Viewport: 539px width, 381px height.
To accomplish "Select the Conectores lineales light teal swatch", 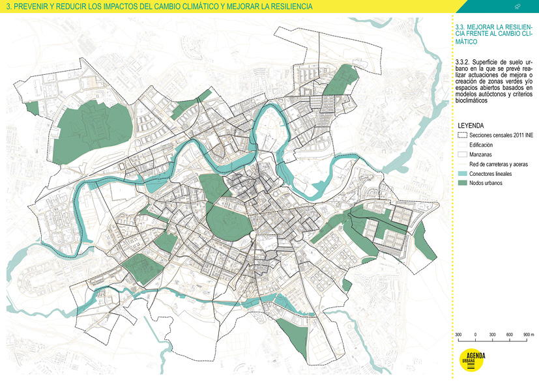I will (x=461, y=174).
